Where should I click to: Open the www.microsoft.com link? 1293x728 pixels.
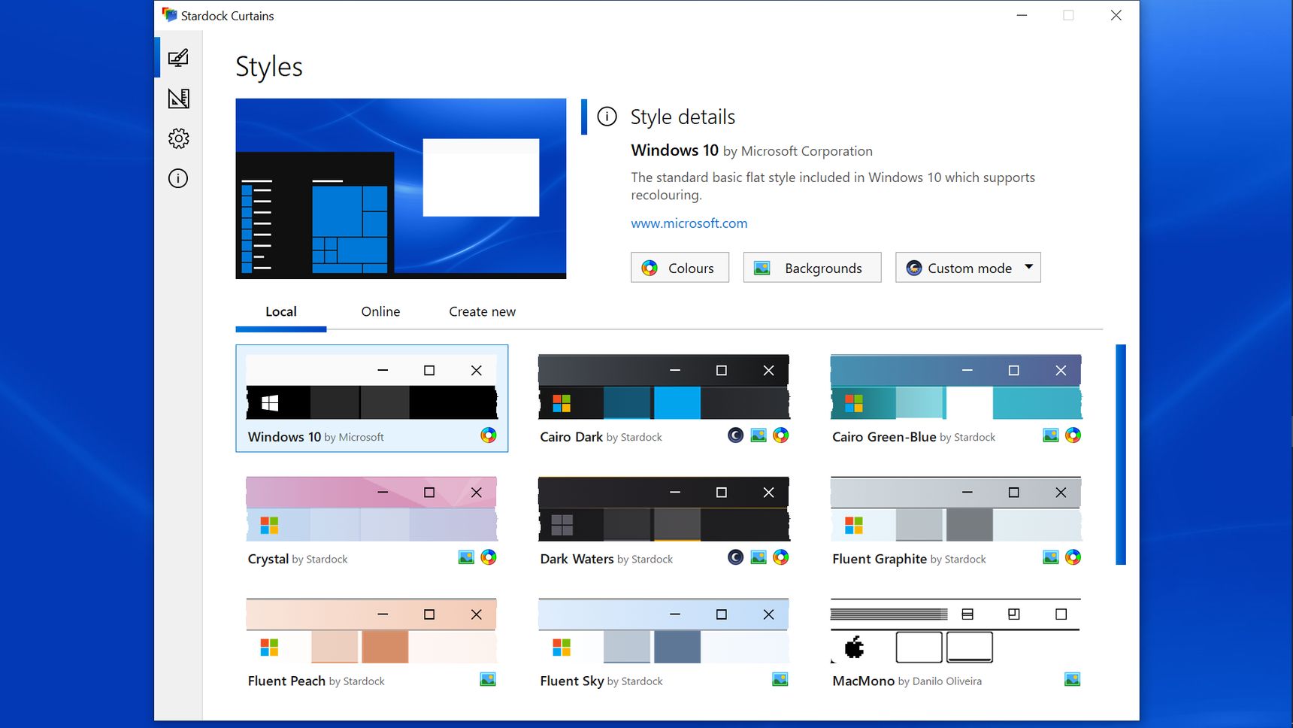[x=689, y=223]
